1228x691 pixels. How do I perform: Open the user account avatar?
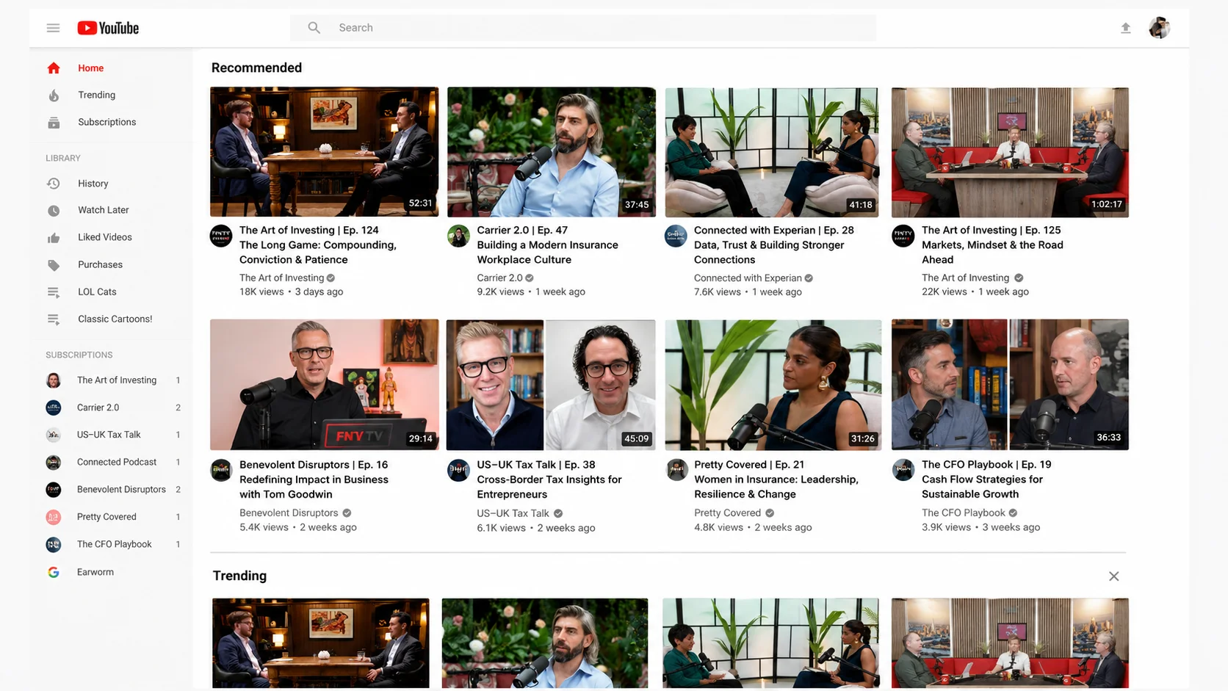tap(1159, 28)
